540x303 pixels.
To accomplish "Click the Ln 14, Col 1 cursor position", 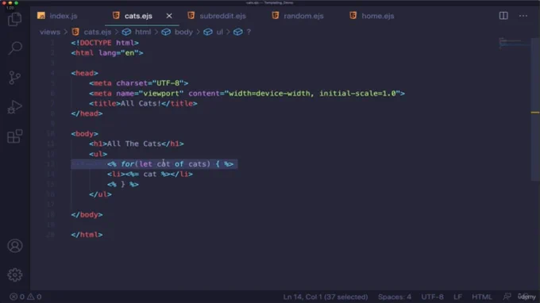I will (x=326, y=297).
